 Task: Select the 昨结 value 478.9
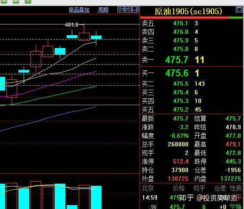[233, 127]
